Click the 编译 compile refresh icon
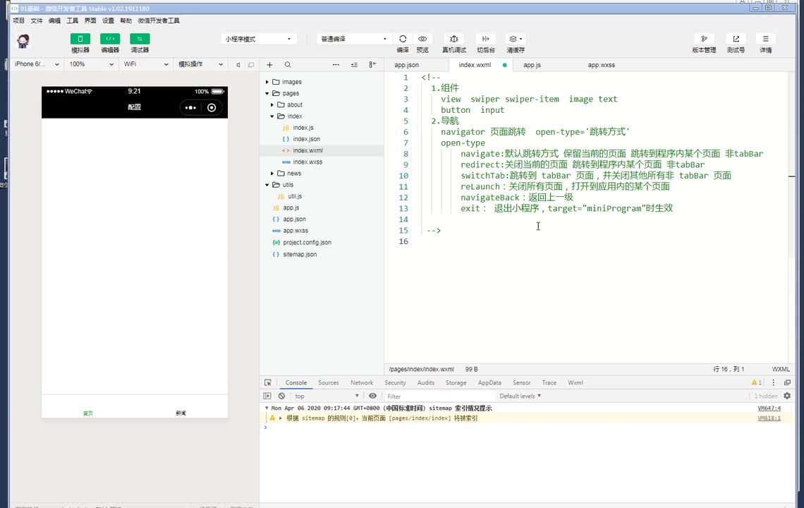This screenshot has width=804, height=508. 403,39
